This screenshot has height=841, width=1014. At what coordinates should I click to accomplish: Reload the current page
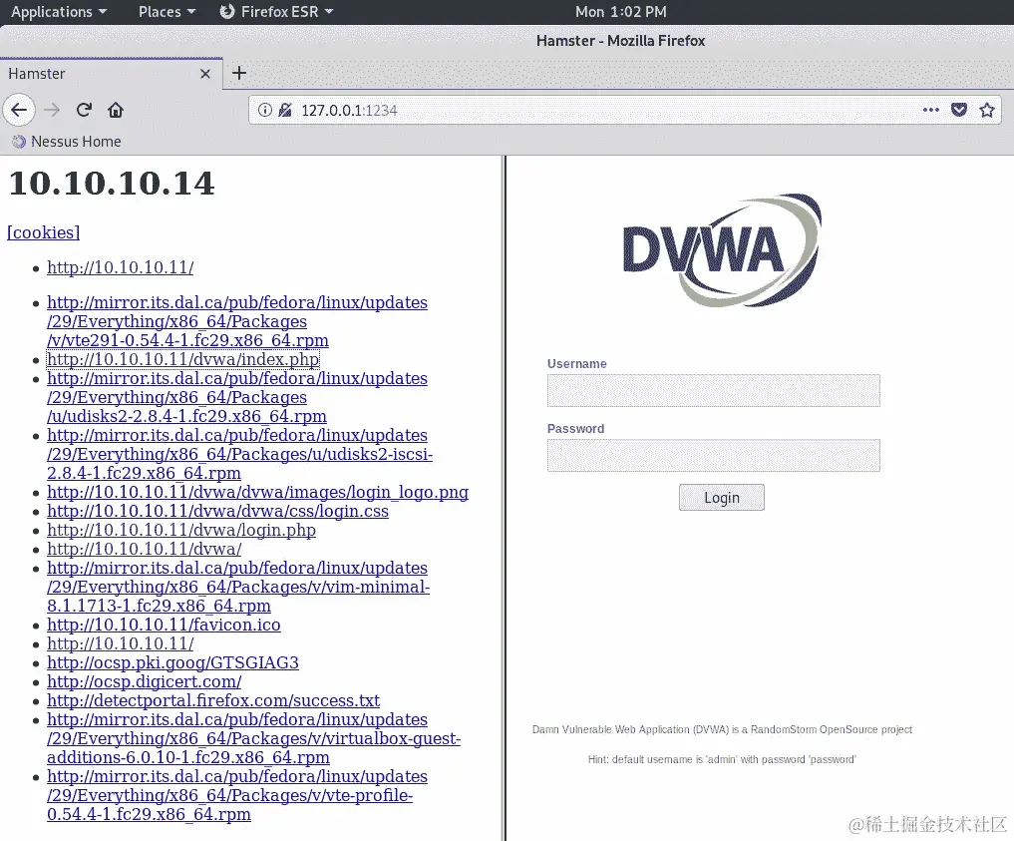pyautogui.click(x=84, y=110)
